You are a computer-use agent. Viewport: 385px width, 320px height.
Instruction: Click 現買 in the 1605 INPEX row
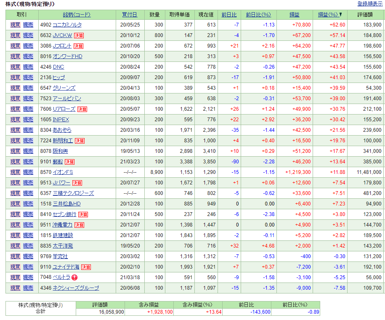pos(15,120)
